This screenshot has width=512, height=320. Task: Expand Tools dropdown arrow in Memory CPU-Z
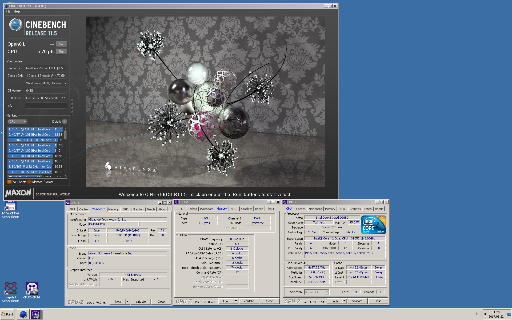click(x=236, y=301)
